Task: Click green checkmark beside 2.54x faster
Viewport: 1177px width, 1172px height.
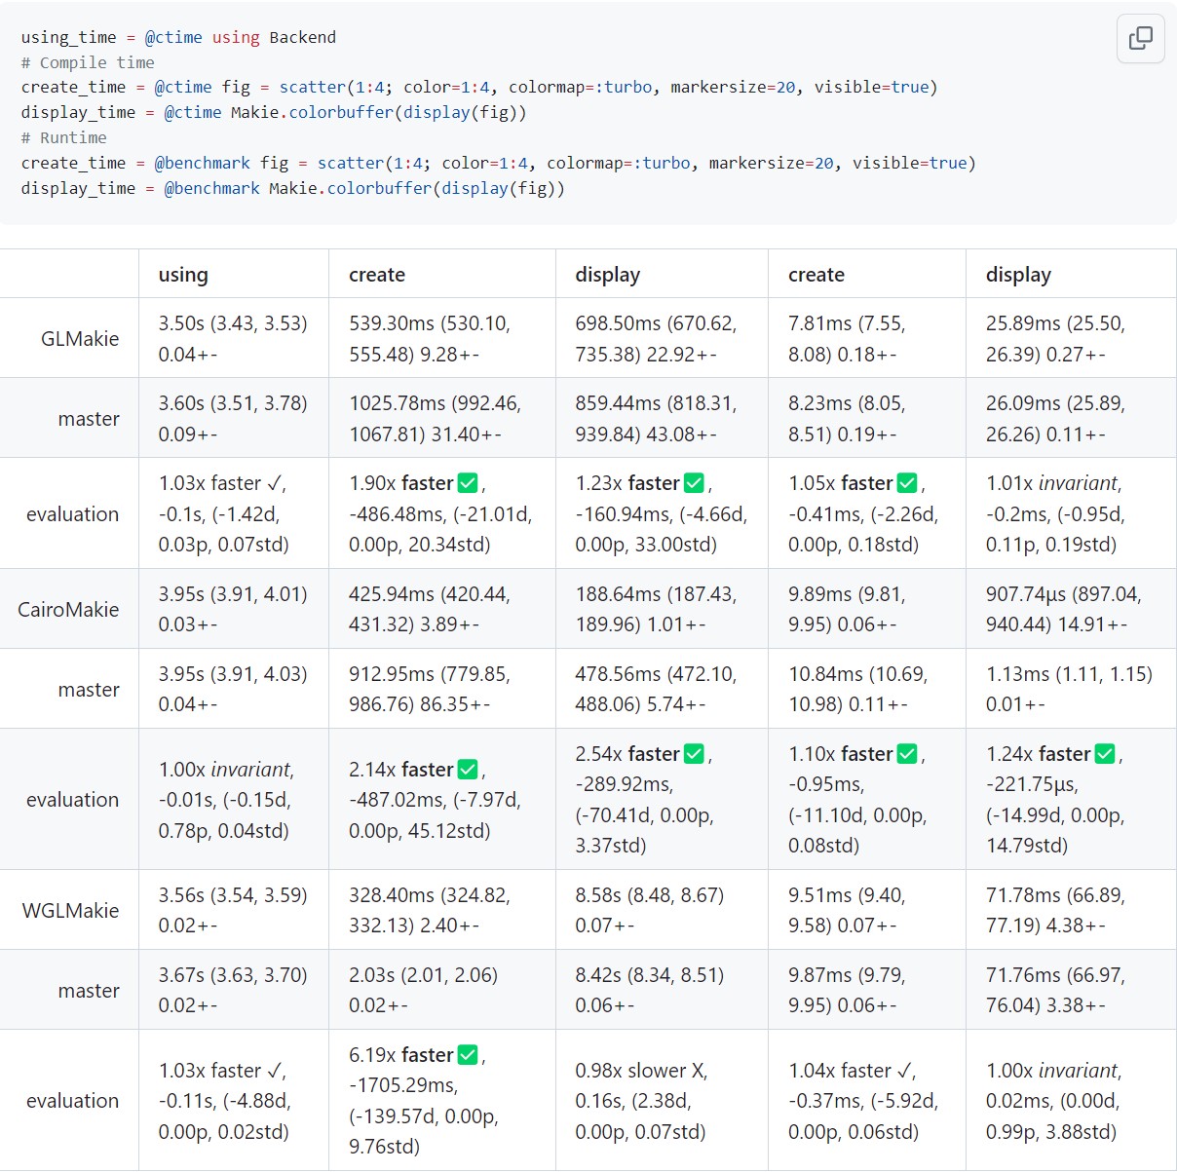Action: tap(694, 754)
